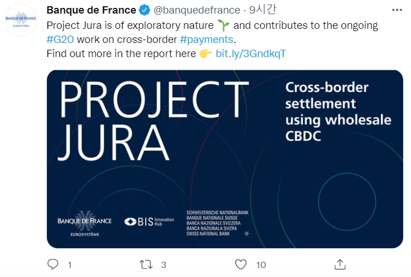Click the Swiss National Bank logo text
The height and width of the screenshot is (277, 411).
217,223
